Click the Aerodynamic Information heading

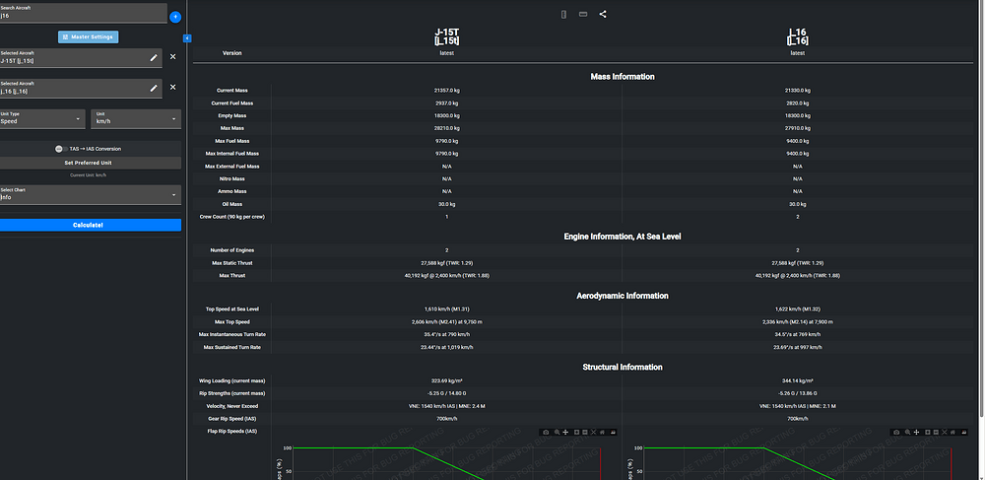pos(623,296)
